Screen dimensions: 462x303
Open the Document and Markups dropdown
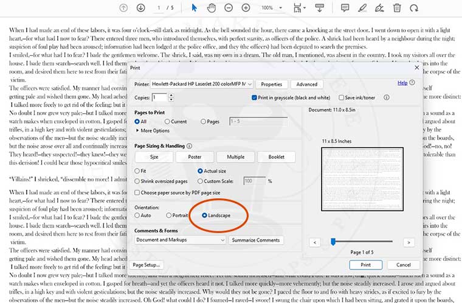[180, 240]
